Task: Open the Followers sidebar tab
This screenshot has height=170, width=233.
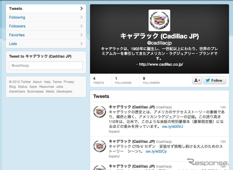Action: tap(46, 26)
